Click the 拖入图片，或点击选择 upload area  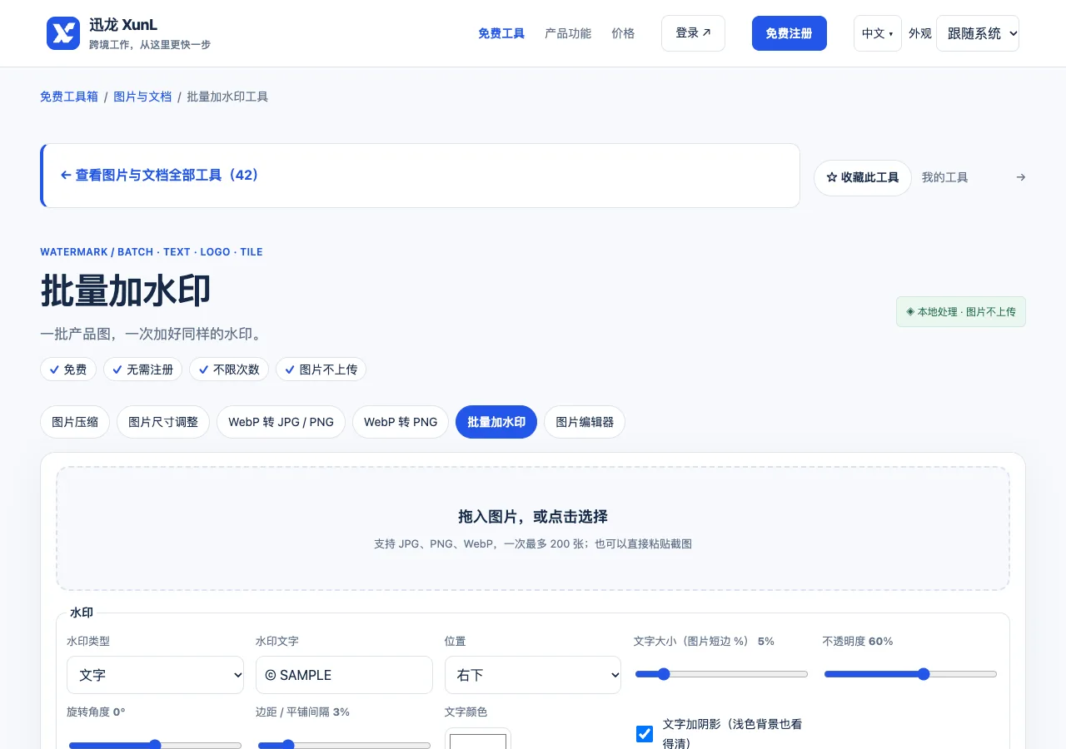(533, 528)
